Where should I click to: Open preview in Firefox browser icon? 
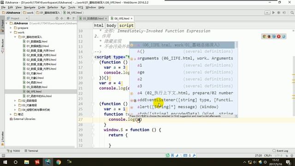(269, 36)
